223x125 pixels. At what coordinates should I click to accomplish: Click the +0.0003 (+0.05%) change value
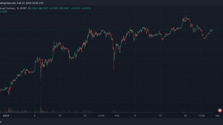pyautogui.click(x=81, y=9)
